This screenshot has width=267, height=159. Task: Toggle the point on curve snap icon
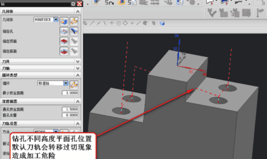pyautogui.click(x=138, y=23)
